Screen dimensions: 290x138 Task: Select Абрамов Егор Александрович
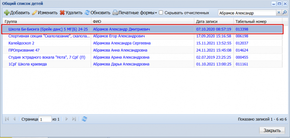pyautogui.click(x=143, y=36)
